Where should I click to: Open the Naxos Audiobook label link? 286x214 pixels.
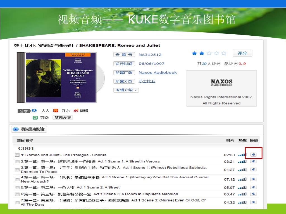158,72
